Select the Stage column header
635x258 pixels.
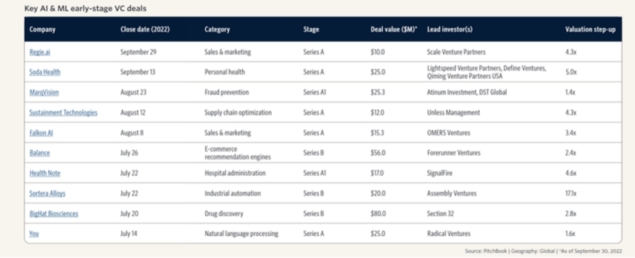point(311,29)
